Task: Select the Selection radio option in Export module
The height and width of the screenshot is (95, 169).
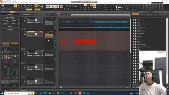Action: 2,10
